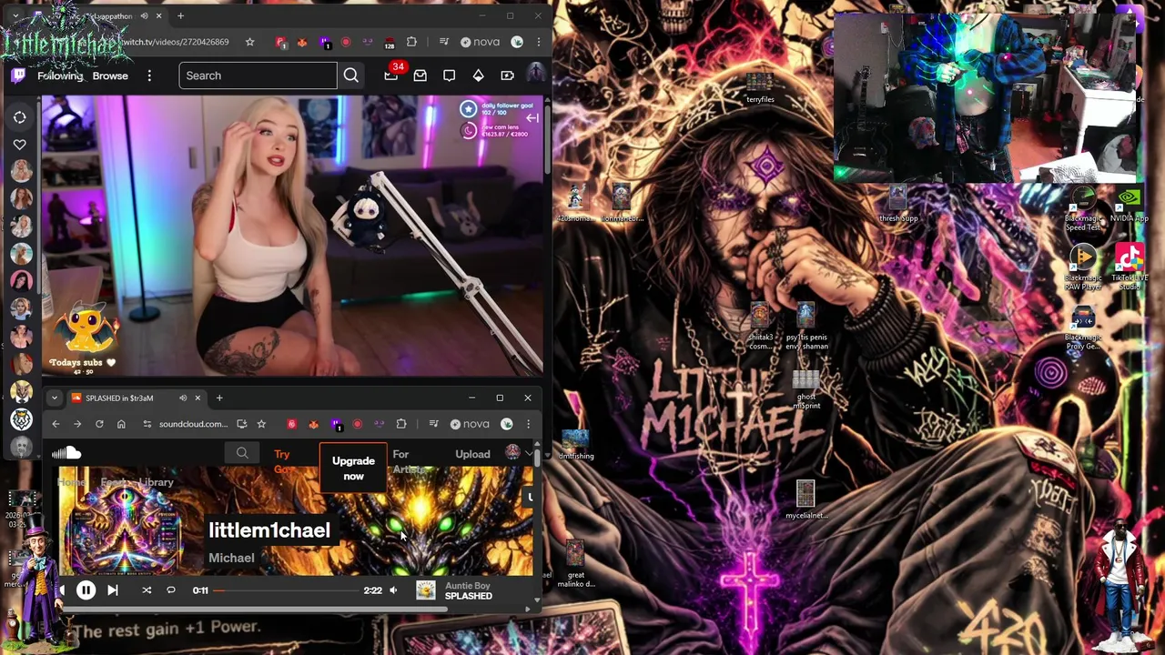The width and height of the screenshot is (1165, 655).
Task: Select the TikTok LIVE Studio desktop shortcut
Action: [1129, 267]
